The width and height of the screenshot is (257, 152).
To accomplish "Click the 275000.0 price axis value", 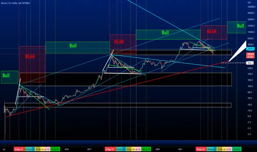I will coord(251,26).
